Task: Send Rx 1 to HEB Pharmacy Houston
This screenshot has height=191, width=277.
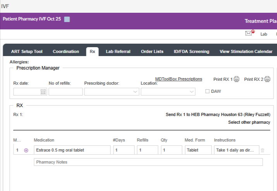Action: coord(217,114)
